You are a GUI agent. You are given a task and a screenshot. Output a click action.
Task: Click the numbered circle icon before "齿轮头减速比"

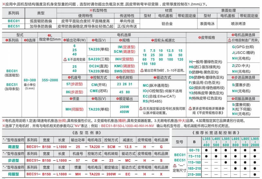coord(152,40)
